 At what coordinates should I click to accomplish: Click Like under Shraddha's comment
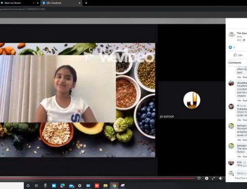click(x=239, y=101)
